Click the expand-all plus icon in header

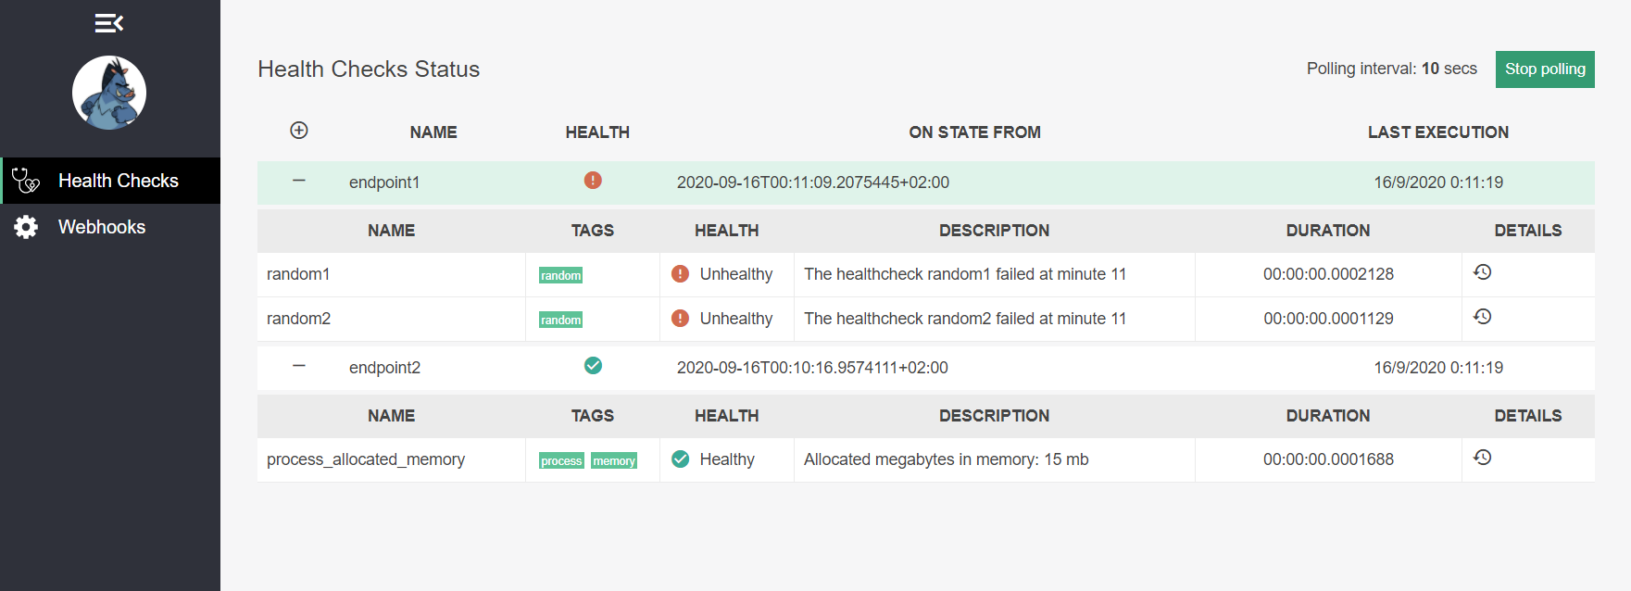point(298,131)
